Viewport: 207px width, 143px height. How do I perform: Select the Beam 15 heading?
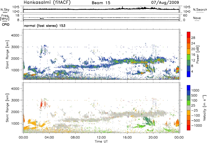[x=101, y=3]
